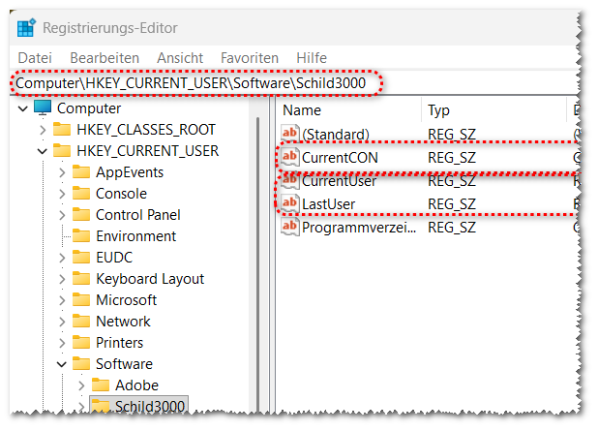598x431 pixels.
Task: Open the Bearbeiten menu
Action: pyautogui.click(x=105, y=58)
